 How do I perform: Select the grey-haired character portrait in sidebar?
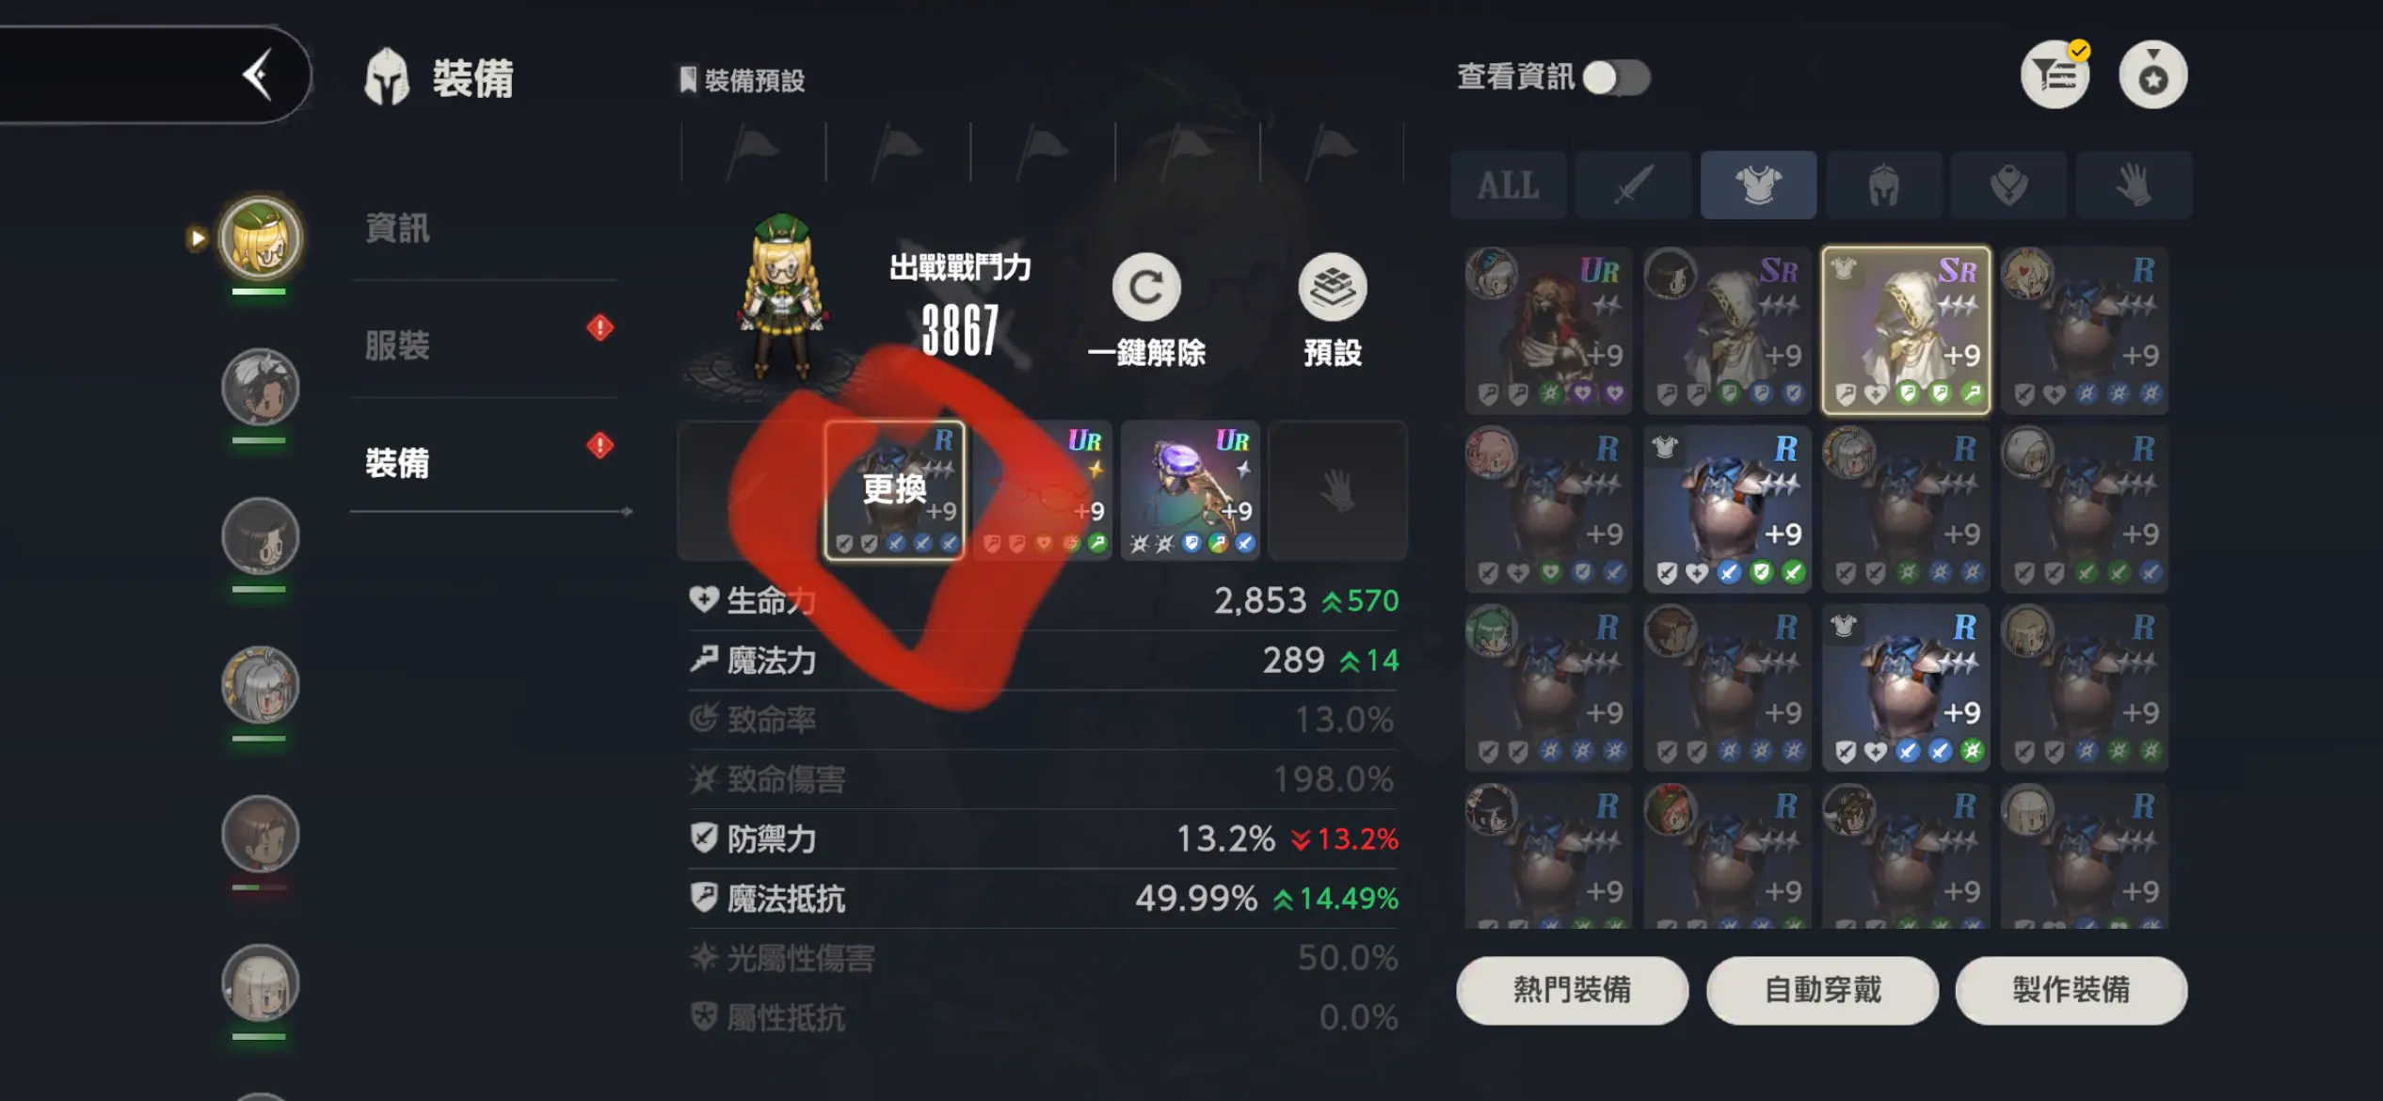point(260,685)
